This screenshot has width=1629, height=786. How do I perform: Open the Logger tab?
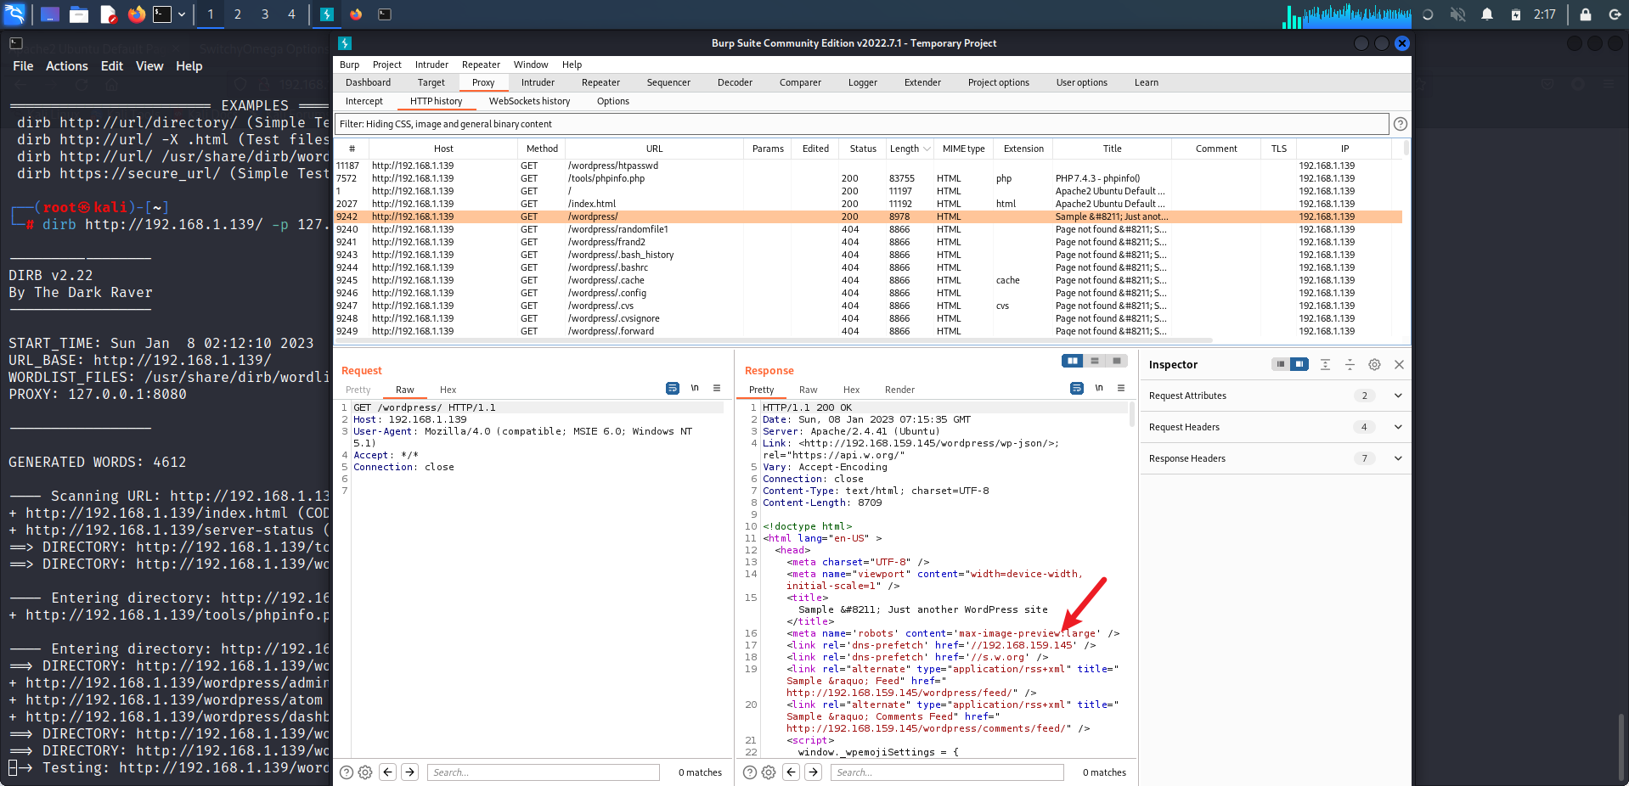click(x=862, y=82)
